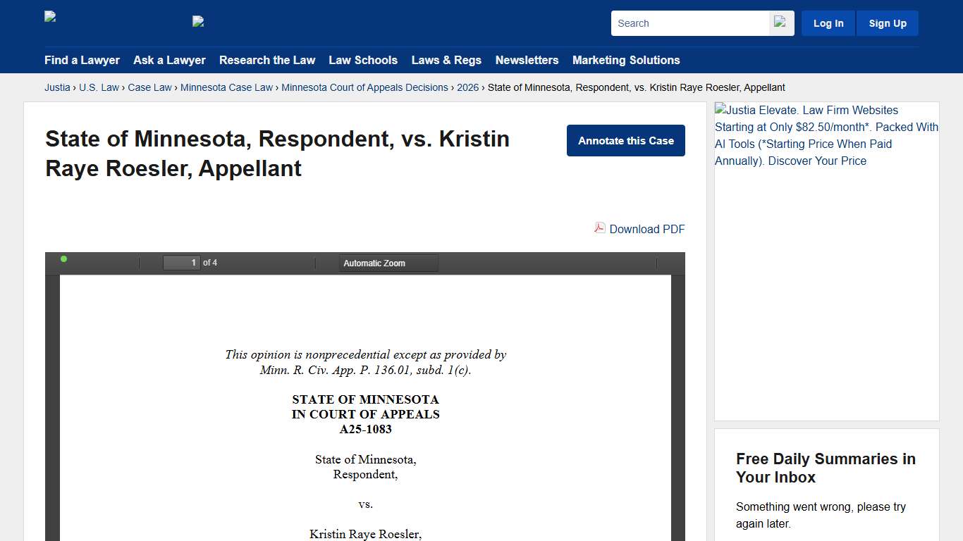Viewport: 963px width, 541px height.
Task: Open the Newsletters menu
Action: point(527,61)
